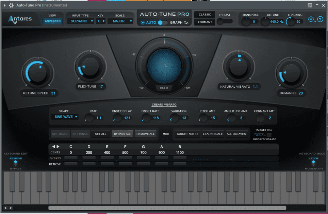This screenshot has height=214, width=328.
Task: Click the Auto mode play icon
Action: pyautogui.click(x=143, y=22)
